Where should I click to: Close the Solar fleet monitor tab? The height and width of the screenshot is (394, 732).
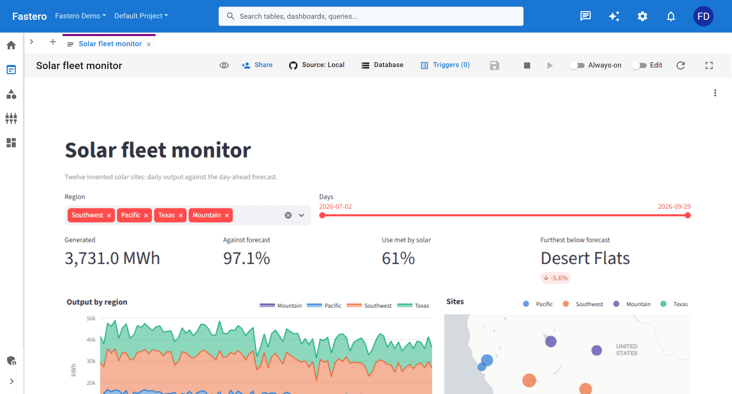pyautogui.click(x=149, y=44)
